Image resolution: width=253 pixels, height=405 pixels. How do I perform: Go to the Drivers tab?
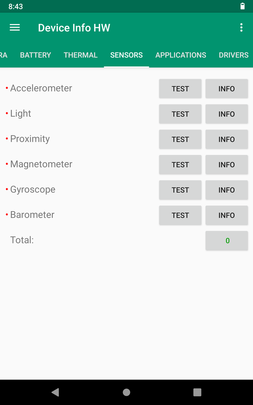point(234,55)
